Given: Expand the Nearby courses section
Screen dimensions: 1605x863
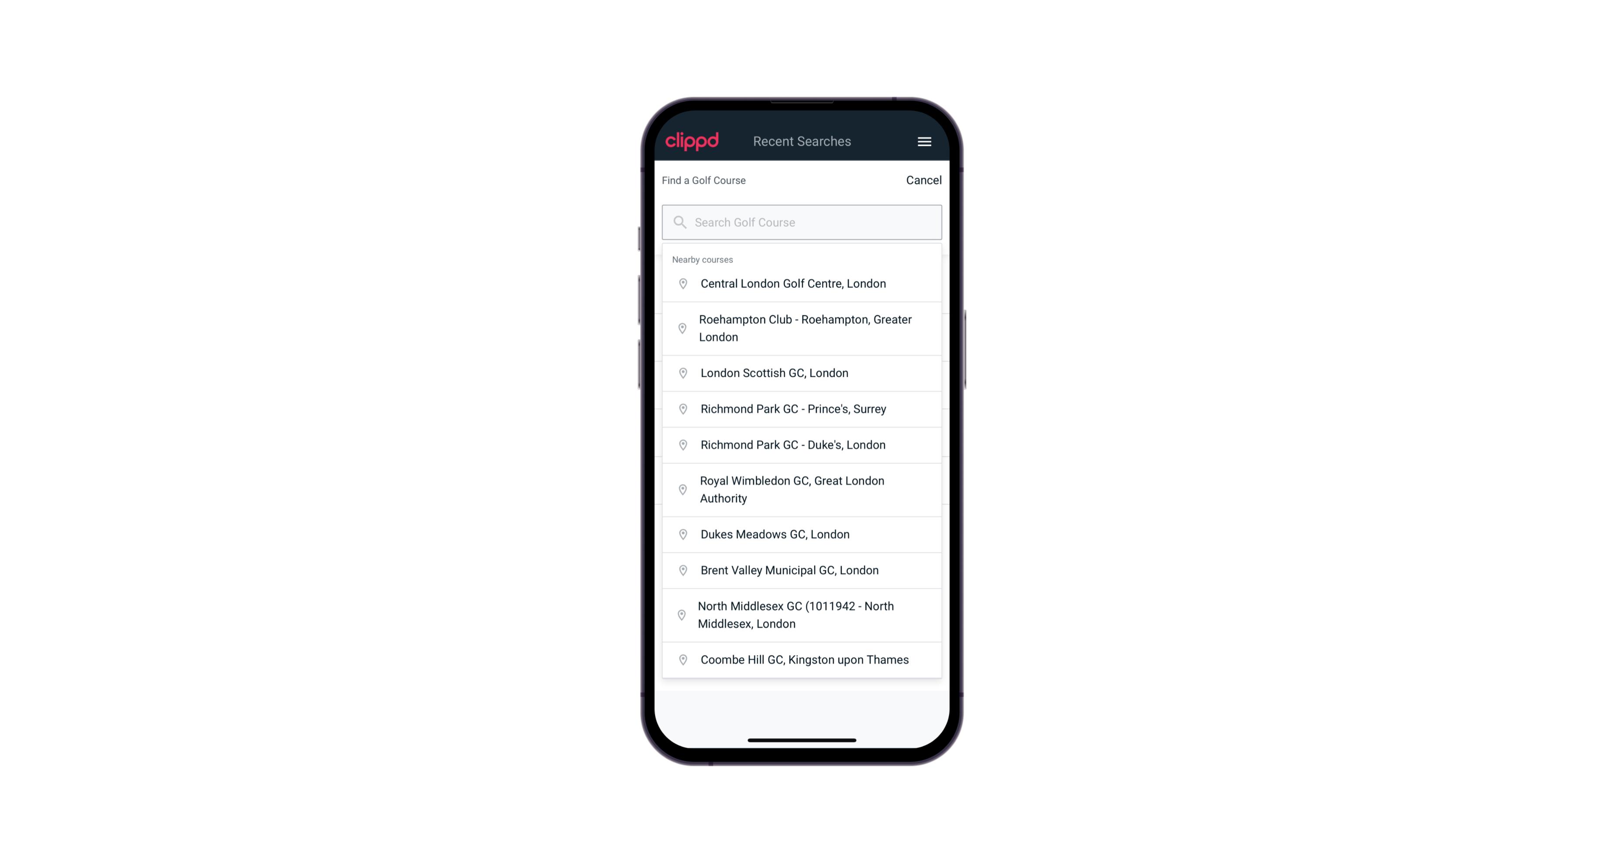Looking at the screenshot, I should (x=702, y=259).
